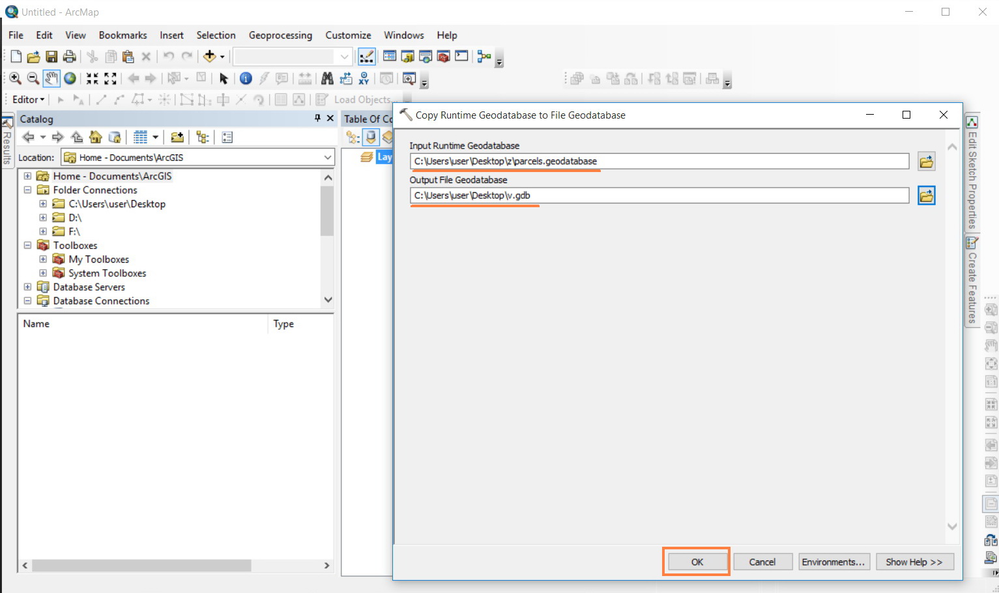
Task: Open the Search window icon
Action: [x=426, y=57]
